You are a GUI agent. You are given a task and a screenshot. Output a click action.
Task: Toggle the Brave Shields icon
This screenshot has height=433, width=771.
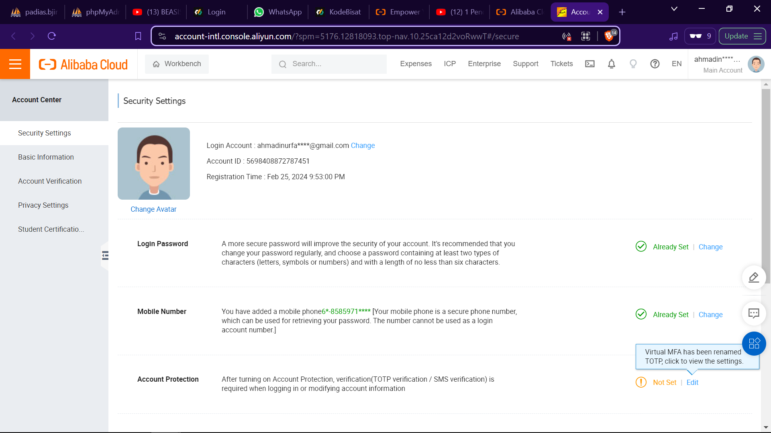point(609,36)
